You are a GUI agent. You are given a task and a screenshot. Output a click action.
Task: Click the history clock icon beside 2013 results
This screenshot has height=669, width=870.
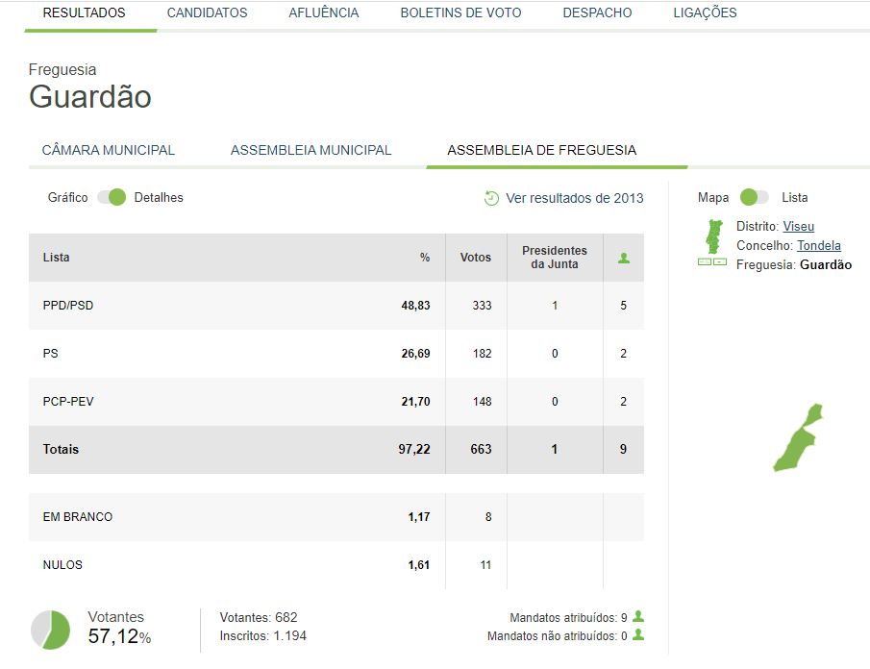click(491, 198)
